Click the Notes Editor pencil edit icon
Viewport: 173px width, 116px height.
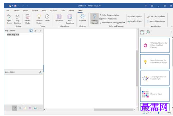tap(40, 72)
